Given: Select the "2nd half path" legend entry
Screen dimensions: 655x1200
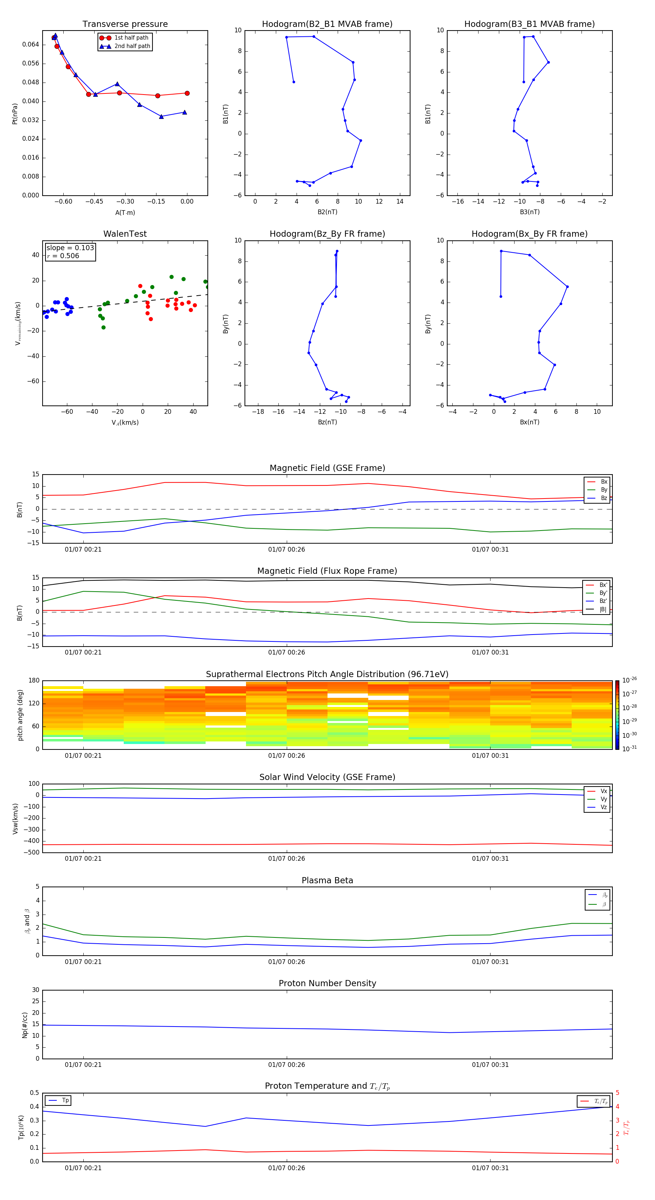Looking at the screenshot, I should tap(125, 46).
